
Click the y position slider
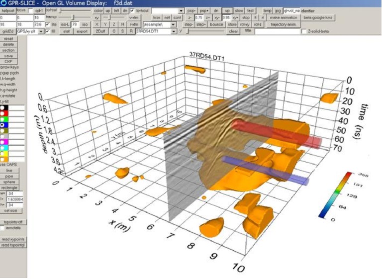point(205,31)
